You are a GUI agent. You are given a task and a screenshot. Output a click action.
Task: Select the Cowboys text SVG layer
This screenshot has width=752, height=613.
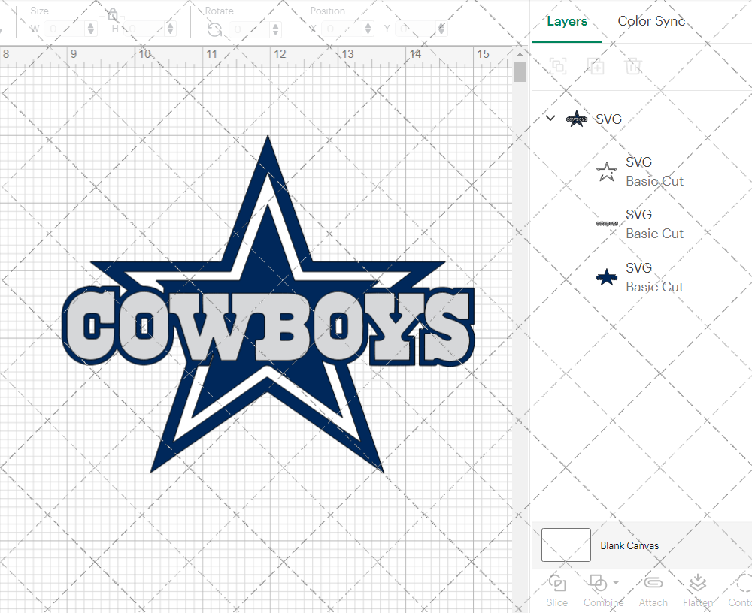click(x=607, y=224)
